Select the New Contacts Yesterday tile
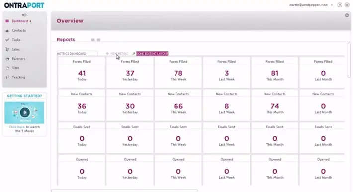The height and width of the screenshot is (192, 353). click(130, 105)
